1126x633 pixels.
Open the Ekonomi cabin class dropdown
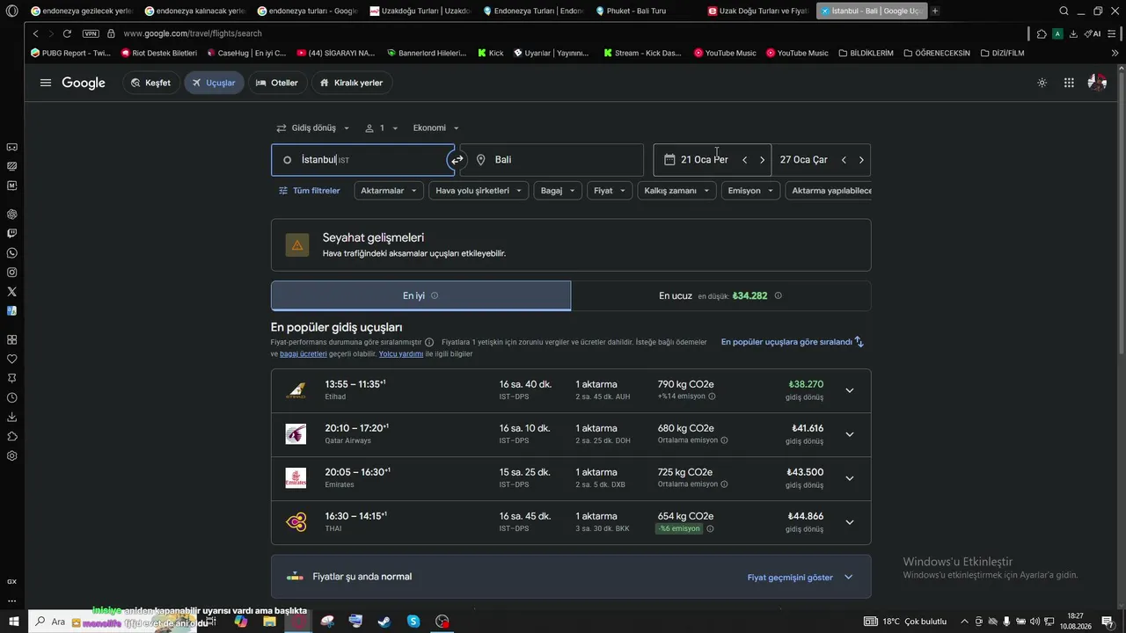click(436, 128)
